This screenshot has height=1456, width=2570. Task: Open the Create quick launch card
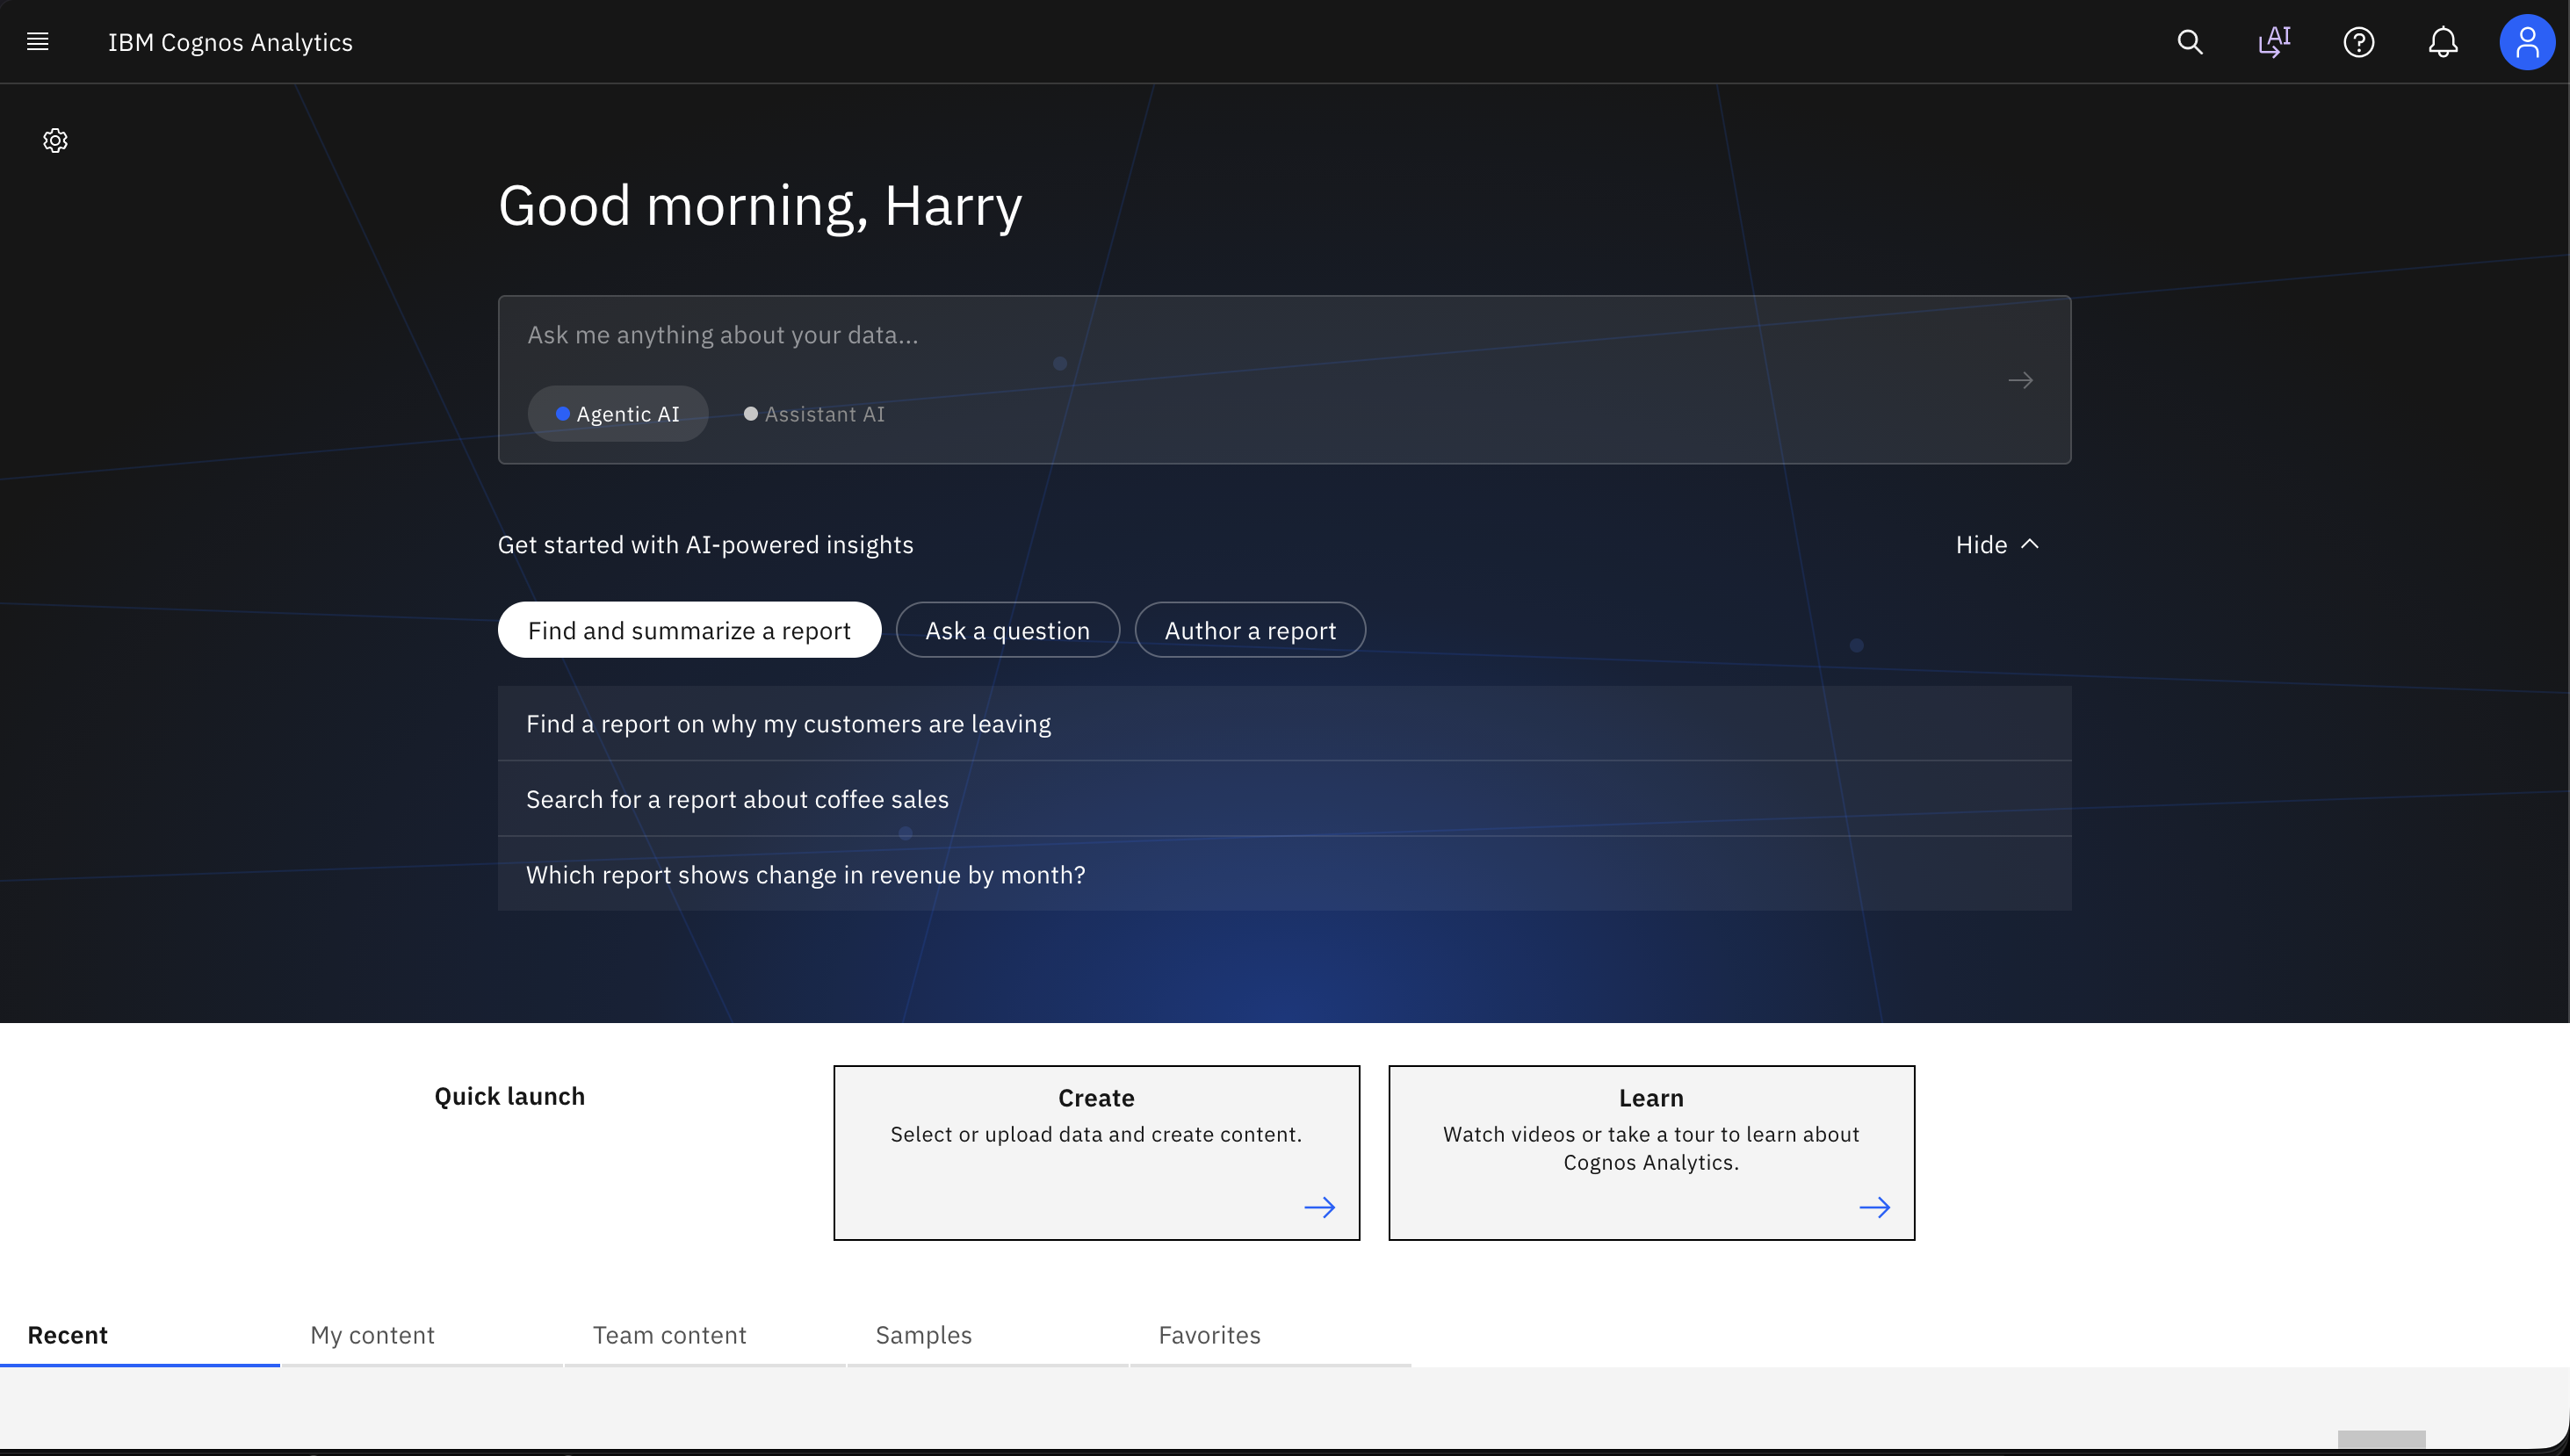(x=1096, y=1152)
